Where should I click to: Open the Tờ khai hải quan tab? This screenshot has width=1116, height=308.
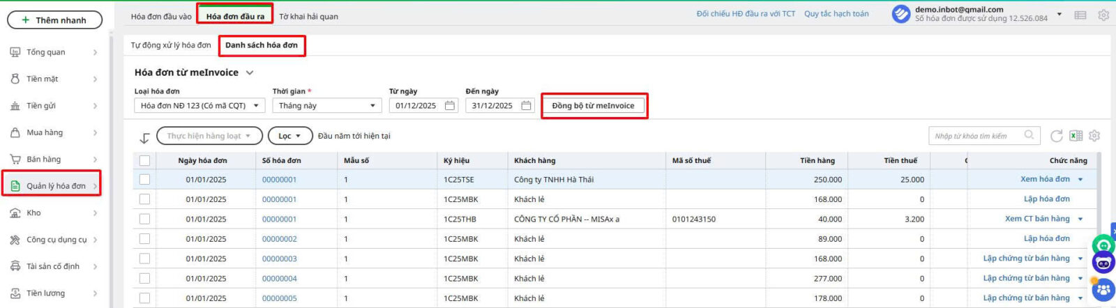pyautogui.click(x=308, y=16)
